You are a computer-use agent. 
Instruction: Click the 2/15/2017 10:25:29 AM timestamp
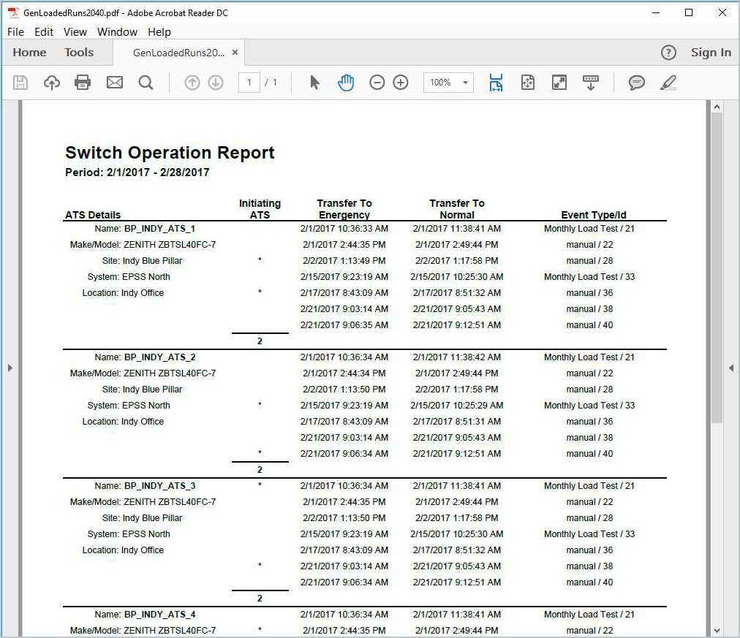click(x=457, y=406)
